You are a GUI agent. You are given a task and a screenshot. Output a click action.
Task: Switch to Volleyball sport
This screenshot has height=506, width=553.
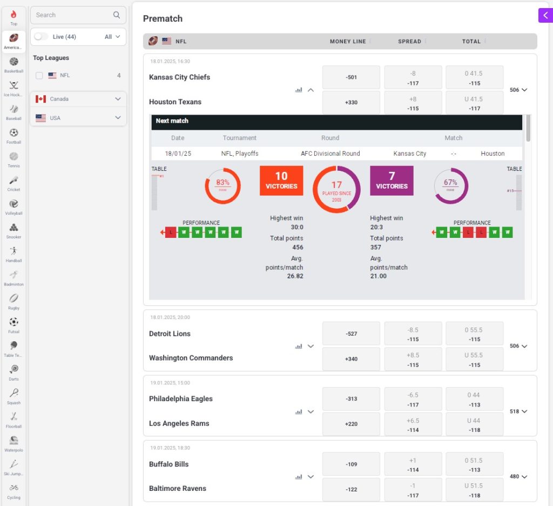tap(14, 207)
